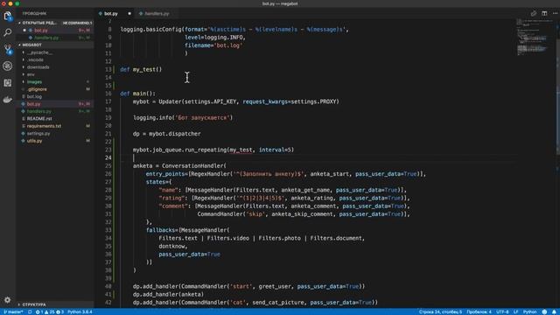Viewport: 560px width, 315px height.
Task: Click 'dp.add_handler(anketa)' on line 41
Action: click(x=168, y=294)
